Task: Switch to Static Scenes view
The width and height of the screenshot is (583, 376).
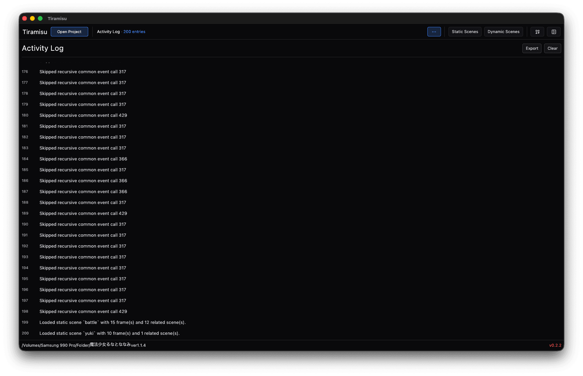Action: (465, 32)
